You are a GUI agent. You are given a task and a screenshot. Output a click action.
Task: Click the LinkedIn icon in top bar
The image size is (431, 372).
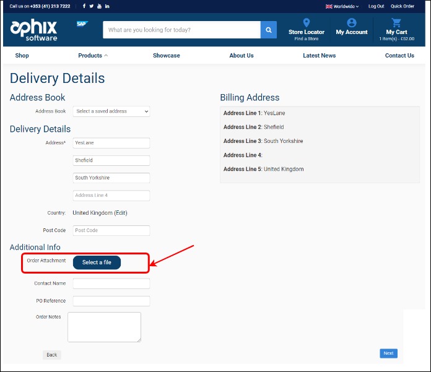click(107, 6)
